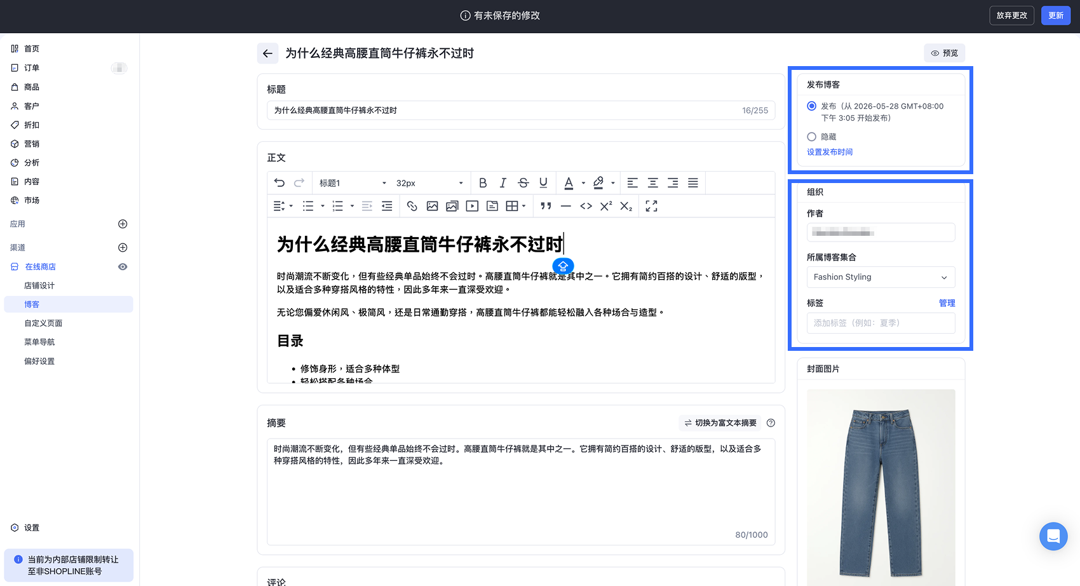Add a new app with plus icon

point(123,224)
